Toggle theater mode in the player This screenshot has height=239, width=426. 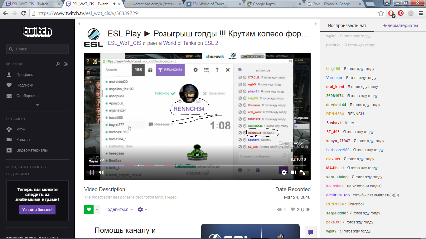pos(293,172)
